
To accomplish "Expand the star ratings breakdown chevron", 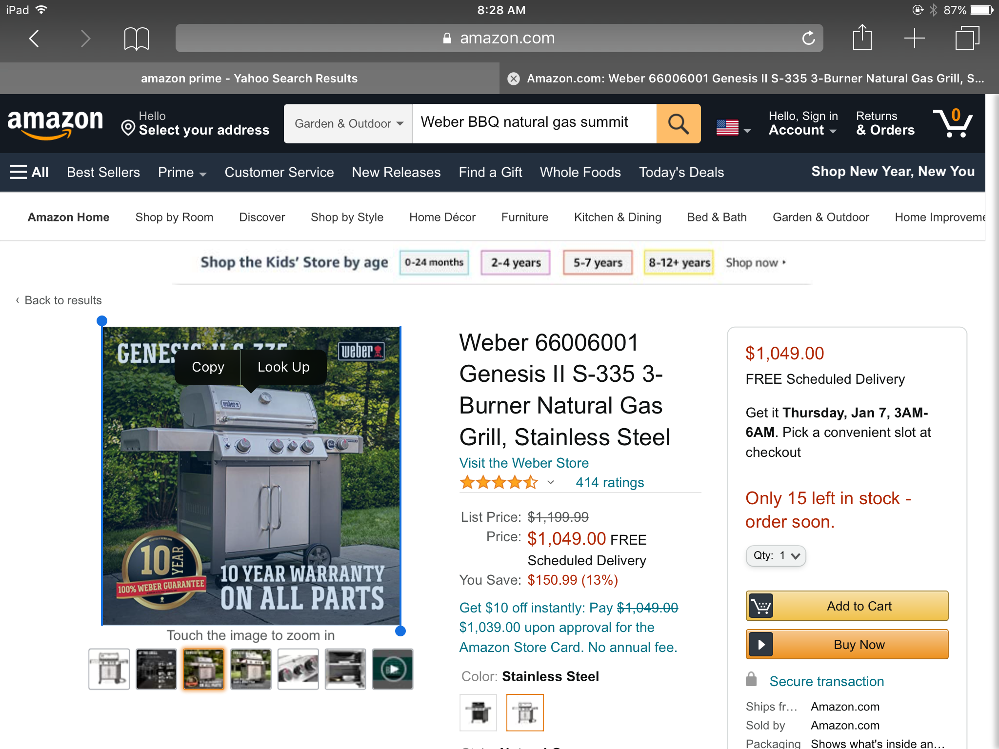I will [551, 482].
